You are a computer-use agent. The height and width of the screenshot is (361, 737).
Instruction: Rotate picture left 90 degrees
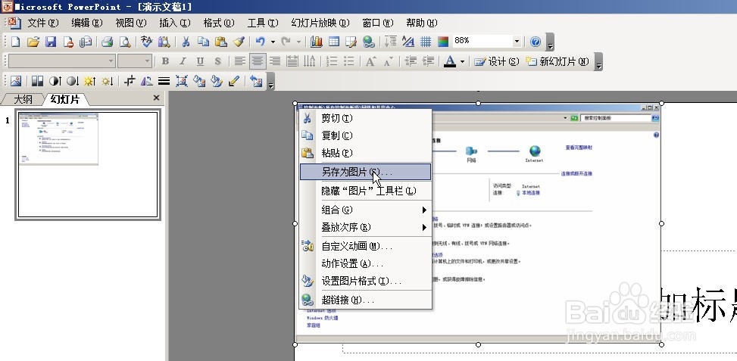(x=147, y=81)
